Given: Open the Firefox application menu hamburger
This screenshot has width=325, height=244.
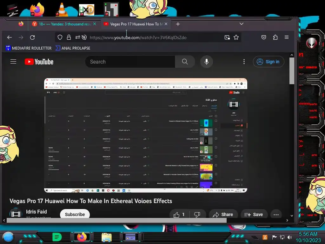Looking at the screenshot, I should [287, 37].
